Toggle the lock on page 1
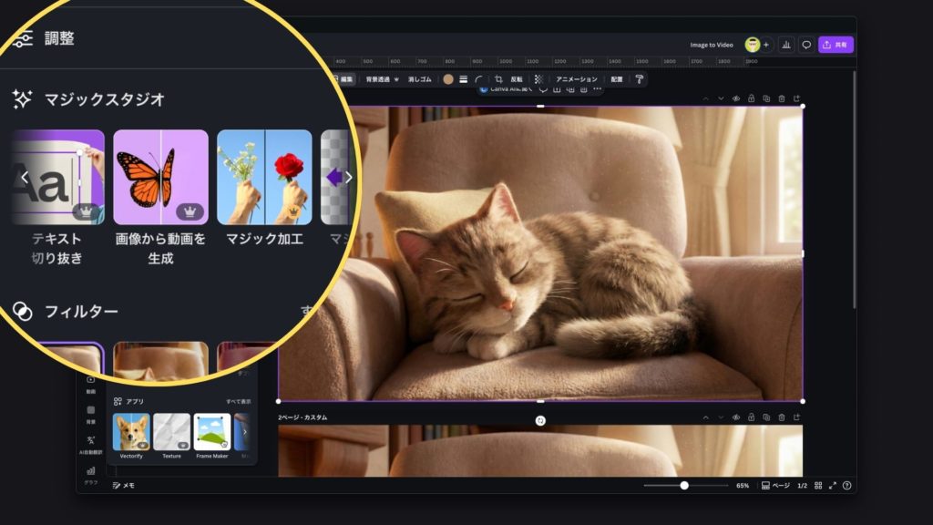This screenshot has height=525, width=933. click(x=751, y=98)
